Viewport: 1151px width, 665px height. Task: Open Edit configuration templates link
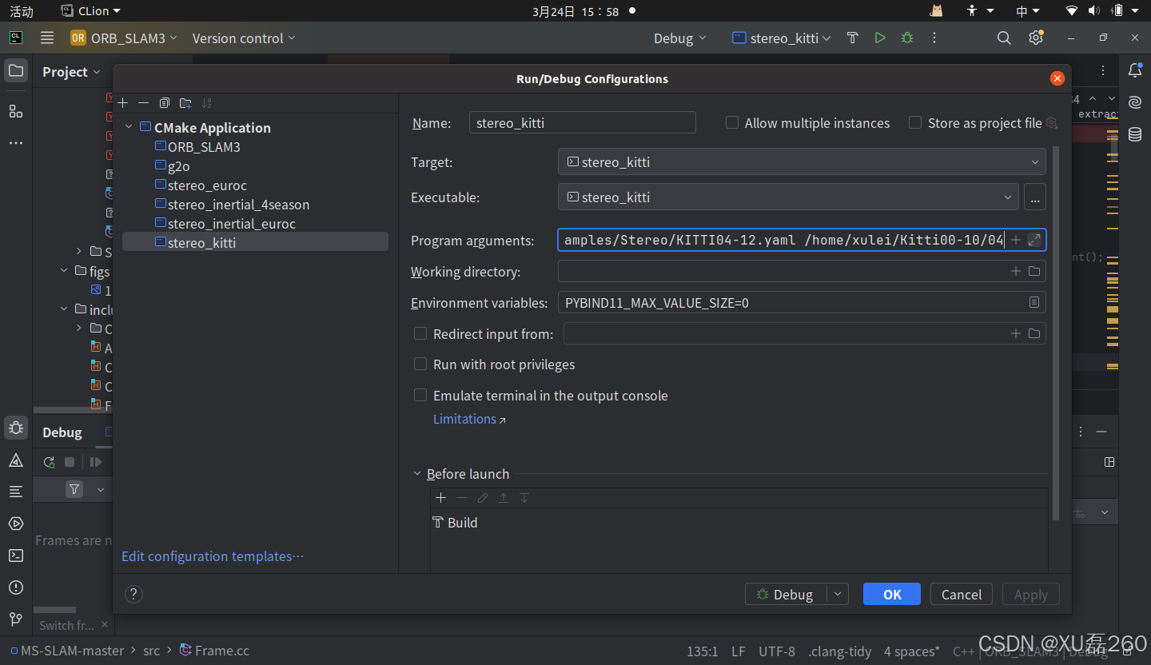213,556
